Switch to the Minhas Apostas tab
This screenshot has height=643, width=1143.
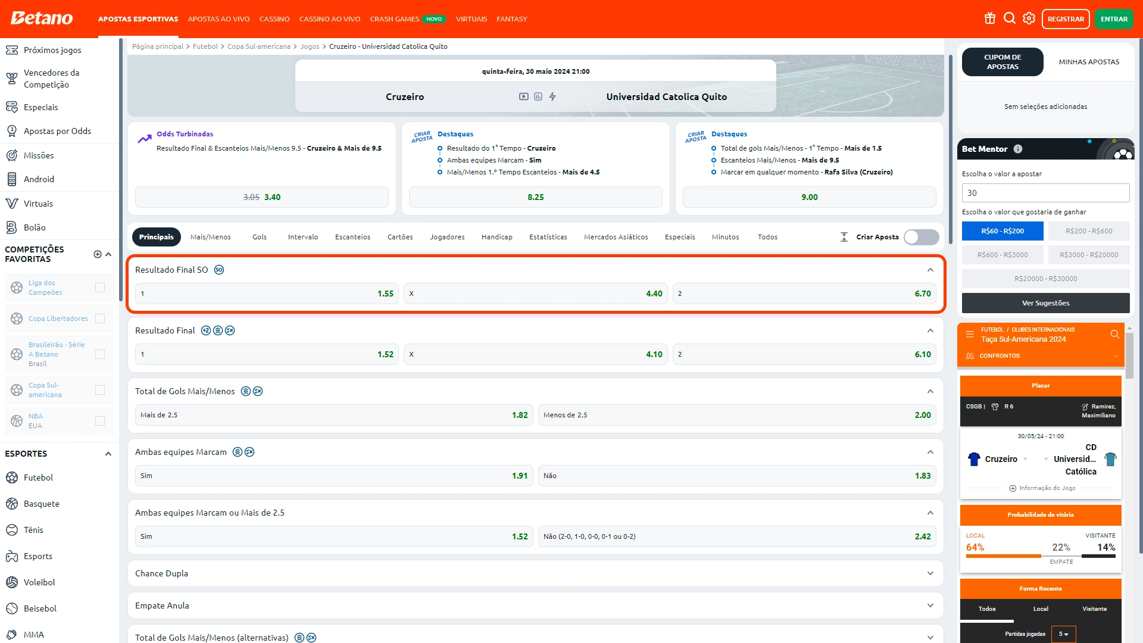click(1089, 62)
